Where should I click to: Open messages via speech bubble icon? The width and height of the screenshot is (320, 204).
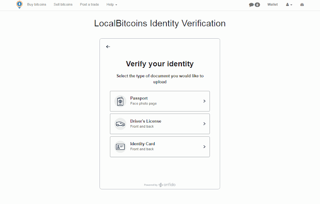tap(251, 5)
